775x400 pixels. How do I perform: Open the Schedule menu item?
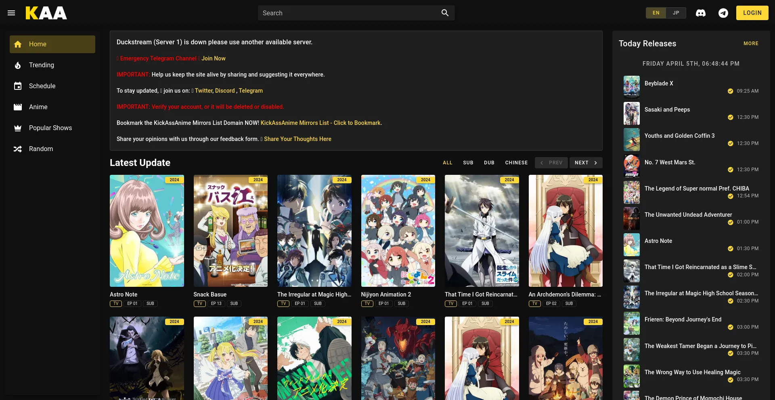[x=52, y=86]
